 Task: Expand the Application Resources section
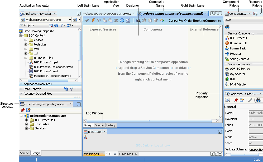21,84
